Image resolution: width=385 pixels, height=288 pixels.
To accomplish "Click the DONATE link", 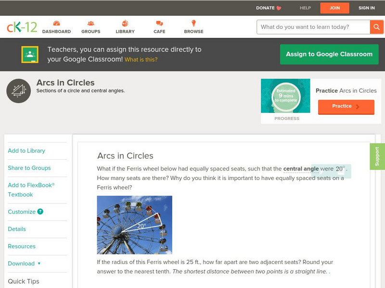I will pos(265,8).
